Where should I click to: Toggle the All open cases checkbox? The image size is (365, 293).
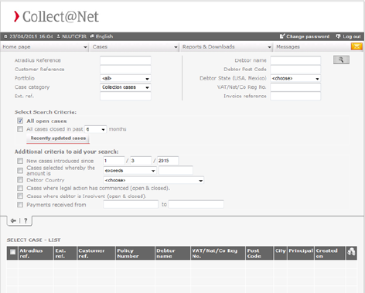[x=20, y=121]
